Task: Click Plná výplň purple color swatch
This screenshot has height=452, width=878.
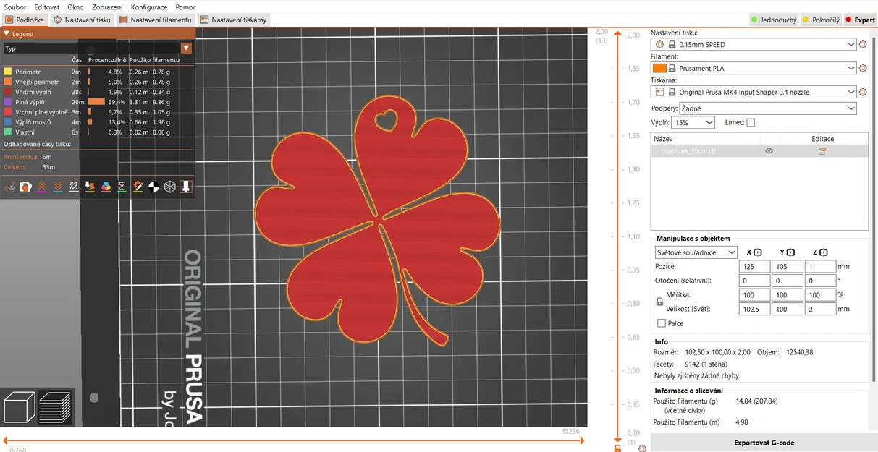Action: click(7, 102)
